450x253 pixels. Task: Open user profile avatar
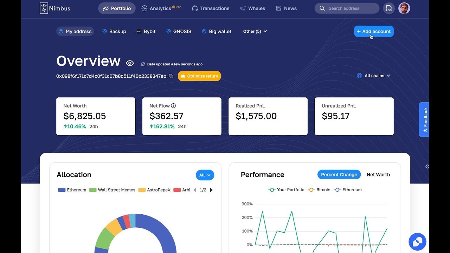pos(404,8)
